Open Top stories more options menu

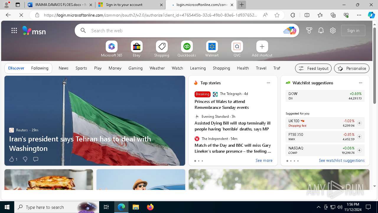[x=268, y=83]
